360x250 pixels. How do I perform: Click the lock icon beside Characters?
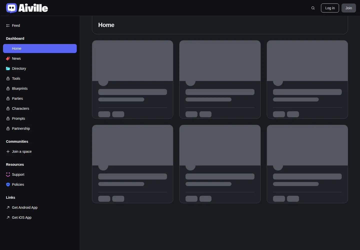click(x=8, y=108)
